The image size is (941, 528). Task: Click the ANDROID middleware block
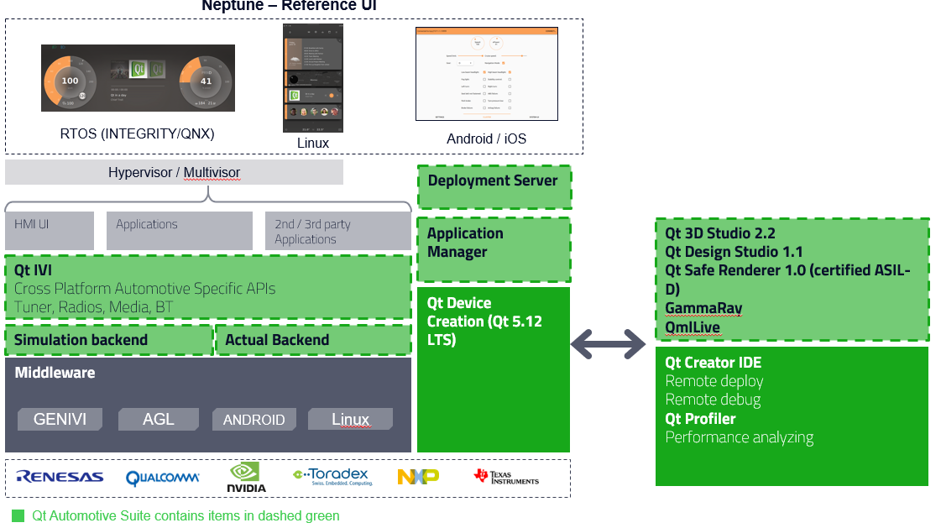[x=254, y=419]
